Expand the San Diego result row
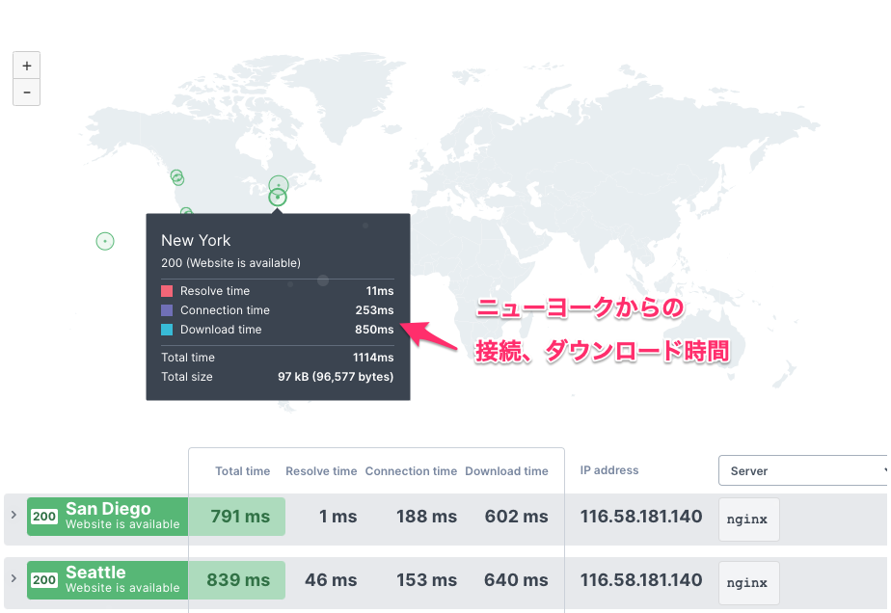This screenshot has height=613, width=891. [13, 515]
